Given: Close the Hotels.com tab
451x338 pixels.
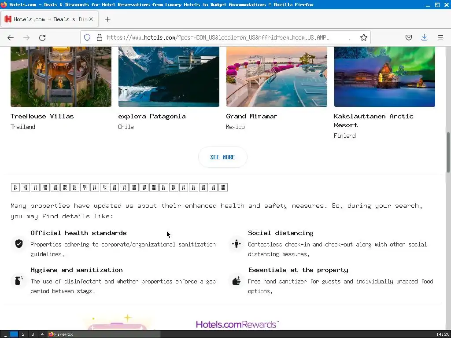Looking at the screenshot, I should 91,19.
